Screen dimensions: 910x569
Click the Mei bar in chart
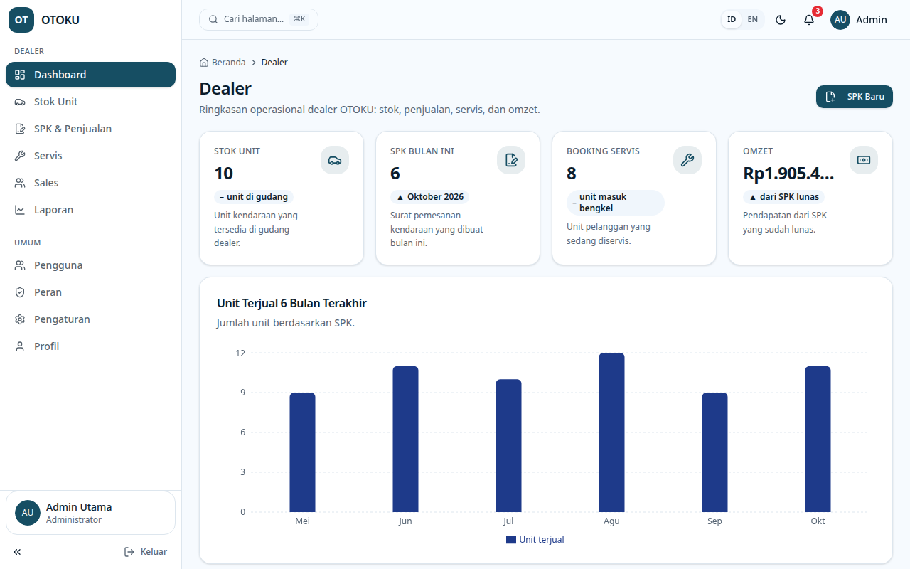[302, 452]
